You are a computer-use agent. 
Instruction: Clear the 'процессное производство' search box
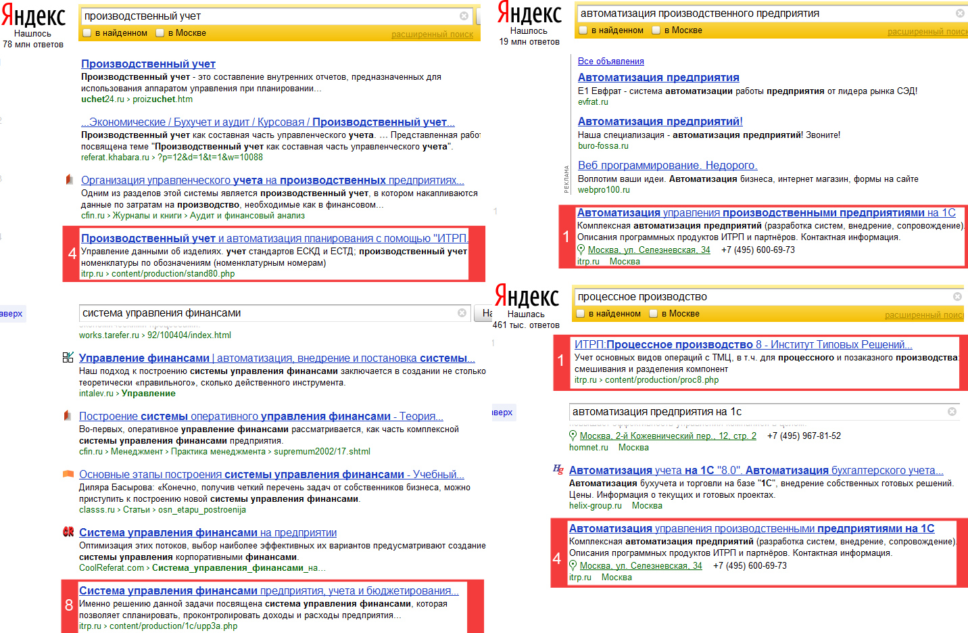coord(957,297)
